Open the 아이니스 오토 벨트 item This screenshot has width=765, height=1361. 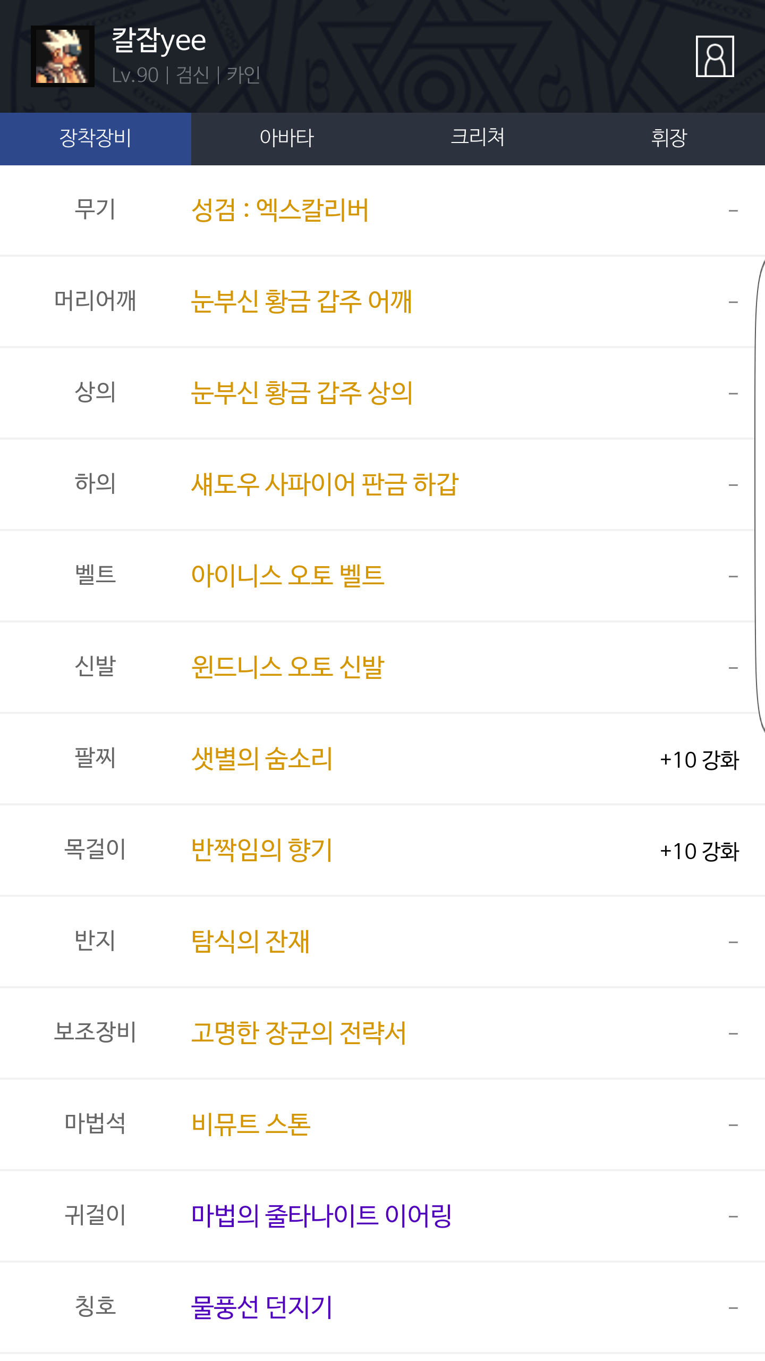pyautogui.click(x=287, y=576)
